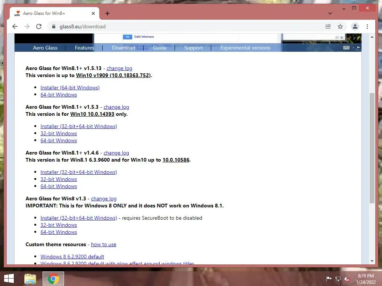This screenshot has width=382, height=286.
Task: Open Download menu item
Action: pos(123,48)
